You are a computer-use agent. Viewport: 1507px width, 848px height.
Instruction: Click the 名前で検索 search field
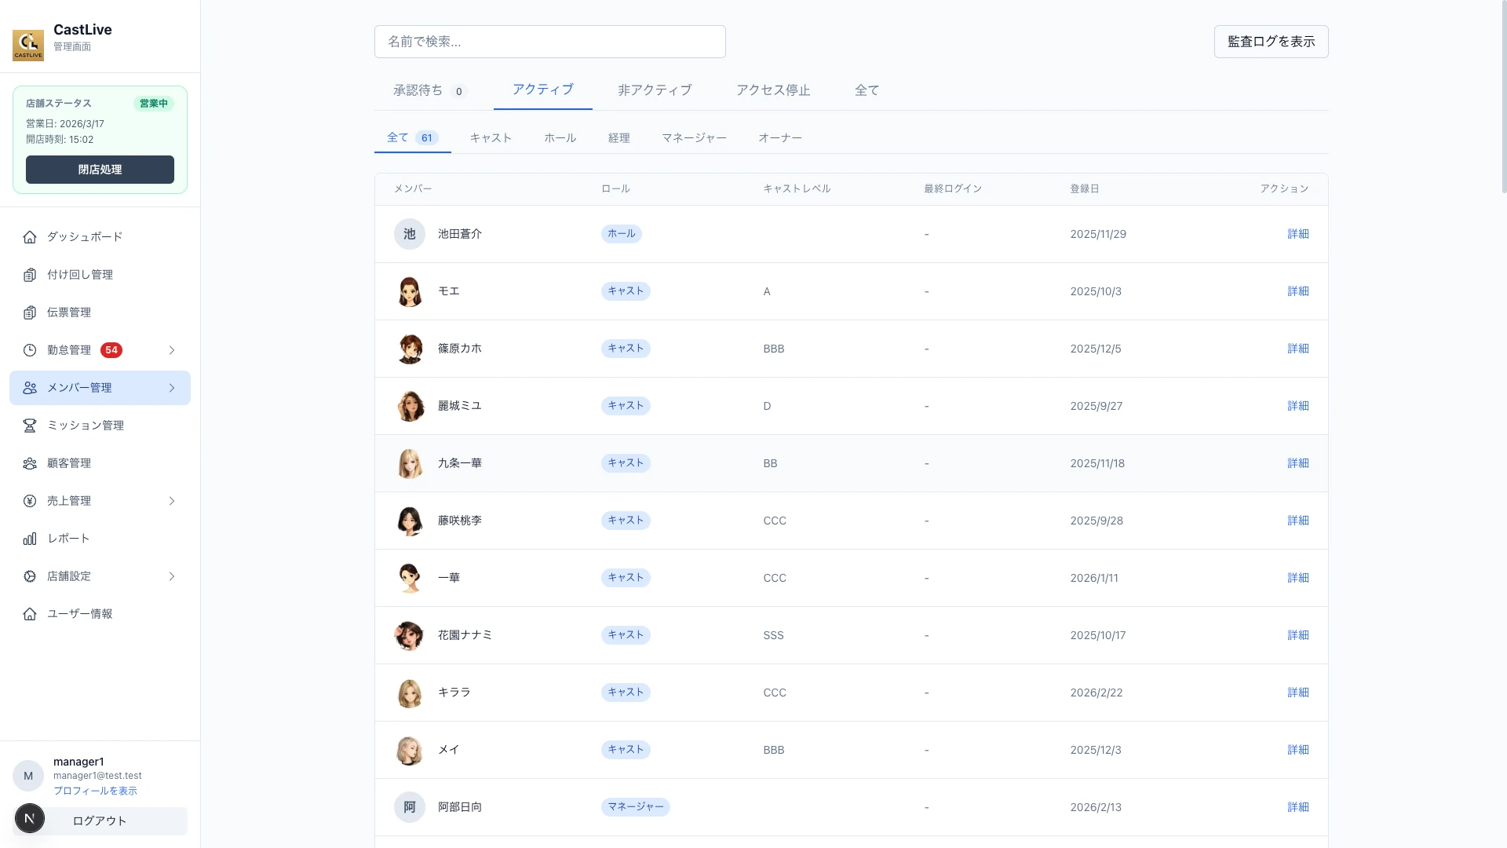(x=549, y=42)
